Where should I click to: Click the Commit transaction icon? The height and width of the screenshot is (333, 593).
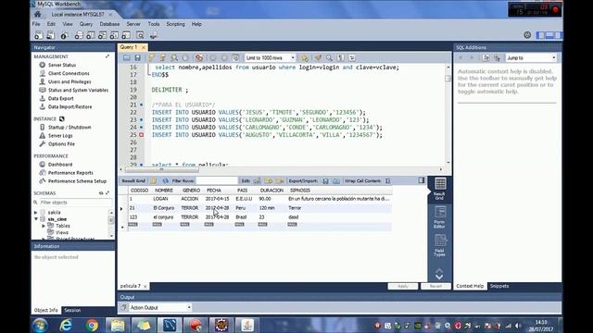(213, 57)
